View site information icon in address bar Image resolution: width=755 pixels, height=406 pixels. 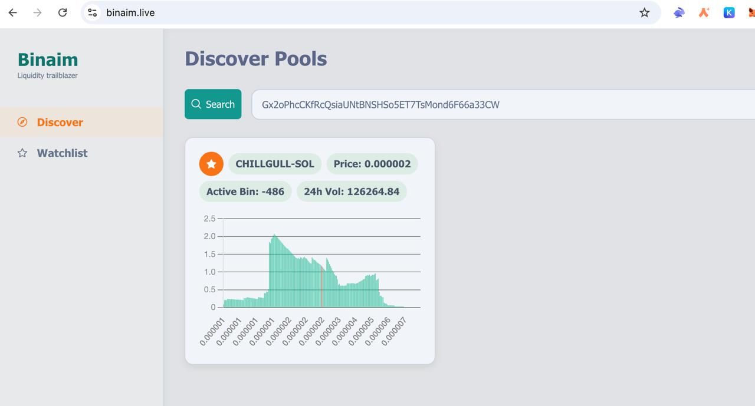pos(93,12)
